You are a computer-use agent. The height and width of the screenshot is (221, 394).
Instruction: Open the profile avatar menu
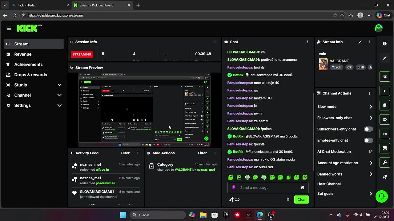point(379,28)
